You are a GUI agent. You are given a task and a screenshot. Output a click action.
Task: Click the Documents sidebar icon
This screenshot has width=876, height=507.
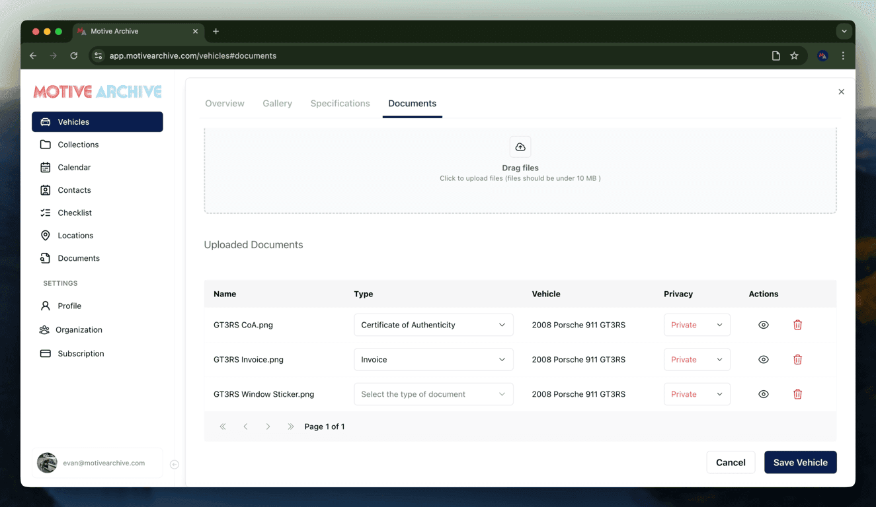pyautogui.click(x=46, y=258)
